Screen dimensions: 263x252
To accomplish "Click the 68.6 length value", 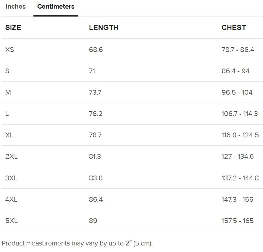I will click(96, 50).
